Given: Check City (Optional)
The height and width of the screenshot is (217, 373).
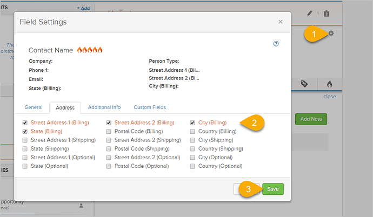Looking at the screenshot, I should [x=192, y=158].
